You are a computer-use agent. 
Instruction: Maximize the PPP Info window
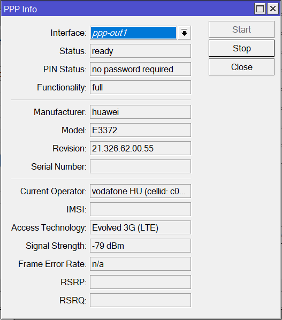(x=260, y=9)
